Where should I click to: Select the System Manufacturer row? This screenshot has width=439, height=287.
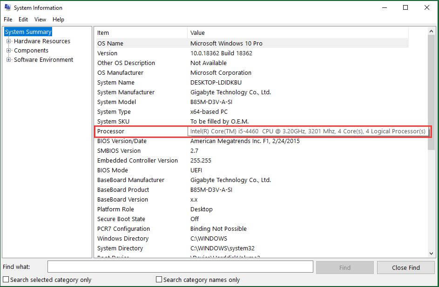[x=252, y=92]
